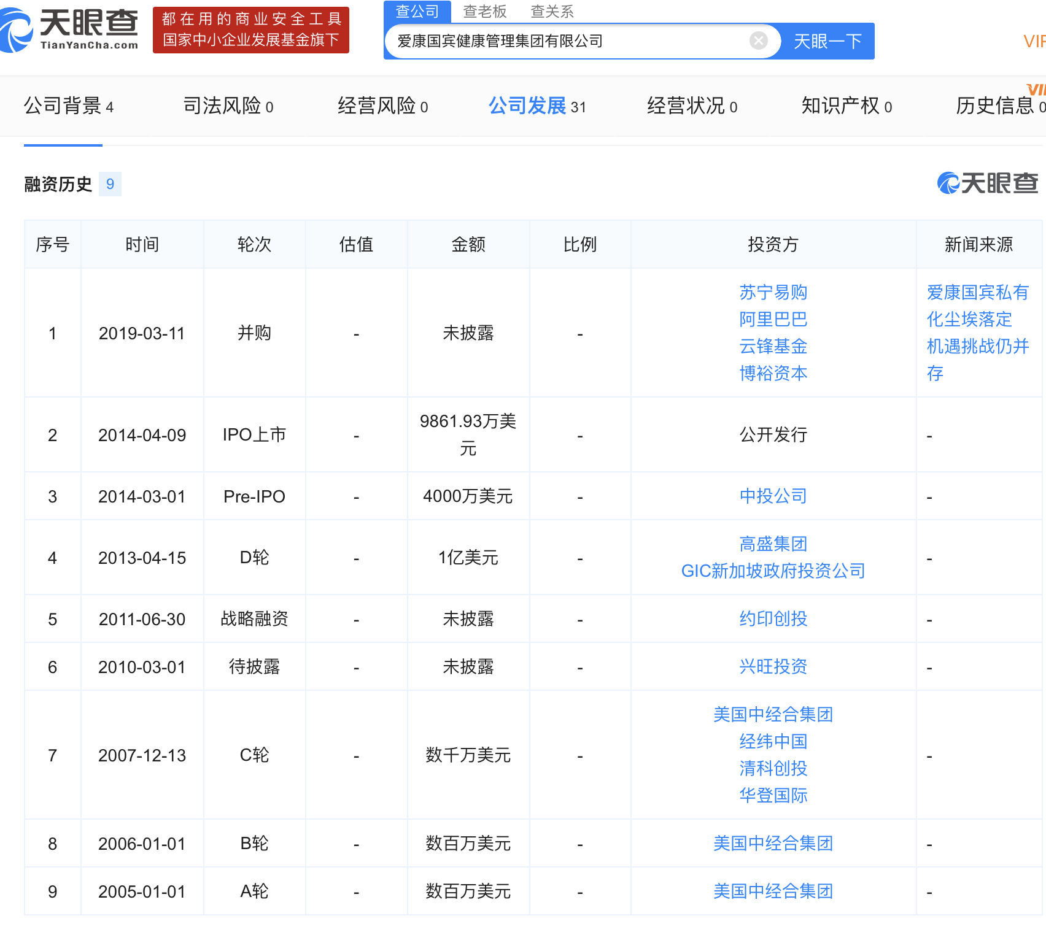Open investor link 美国中经合集团 in B轮 row
This screenshot has width=1046, height=951.
pyautogui.click(x=773, y=844)
